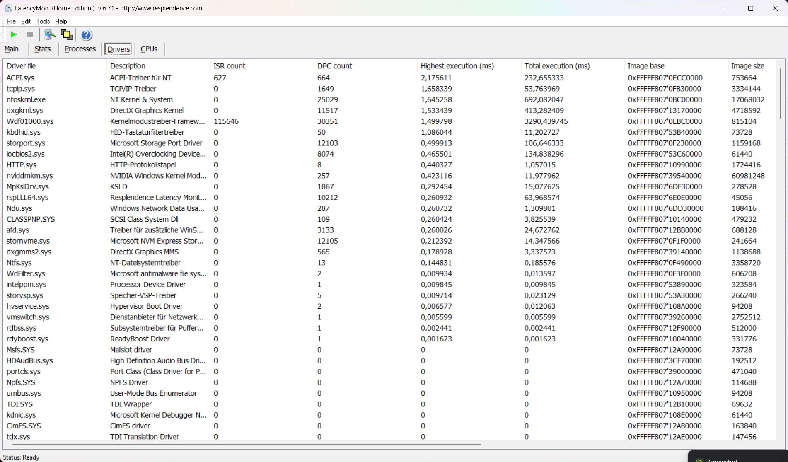The height and width of the screenshot is (462, 788).
Task: Select the storvsp.sys row
Action: [x=389, y=295]
